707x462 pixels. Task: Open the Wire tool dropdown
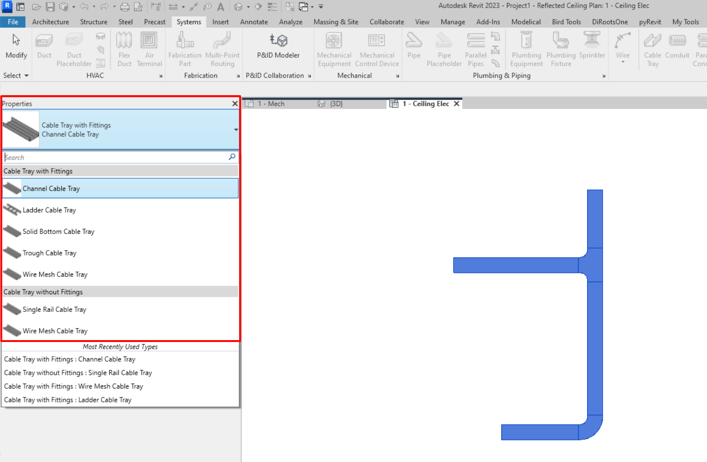tap(623, 62)
